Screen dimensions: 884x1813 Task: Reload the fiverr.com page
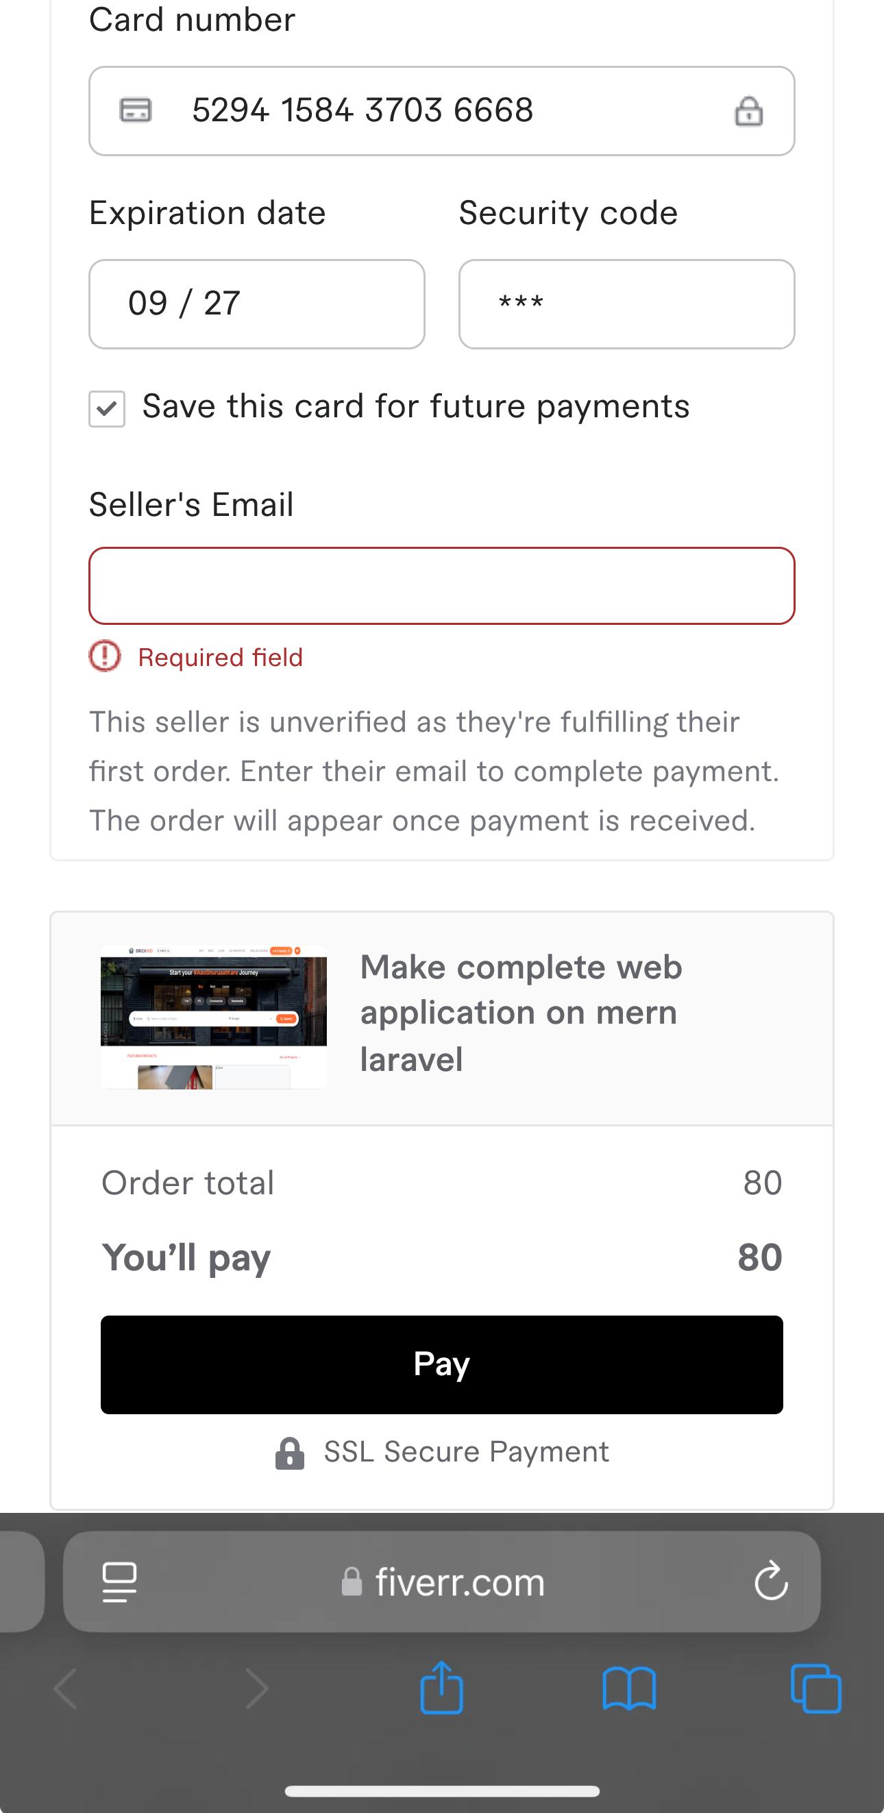click(771, 1581)
